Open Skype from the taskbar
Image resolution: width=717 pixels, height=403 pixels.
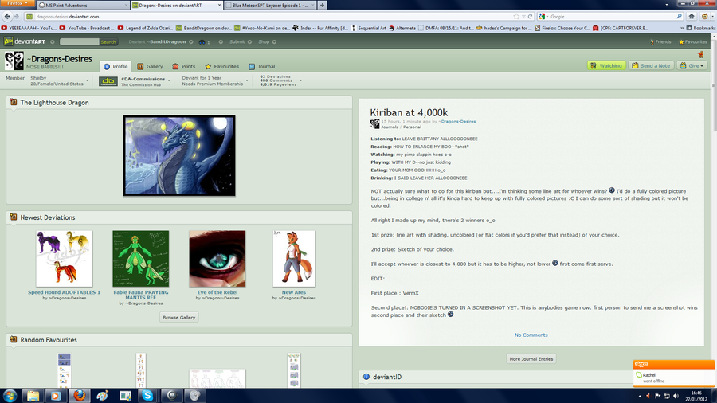coord(147,395)
